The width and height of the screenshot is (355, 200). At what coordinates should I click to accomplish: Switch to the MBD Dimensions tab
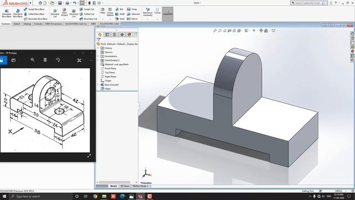coord(53,24)
